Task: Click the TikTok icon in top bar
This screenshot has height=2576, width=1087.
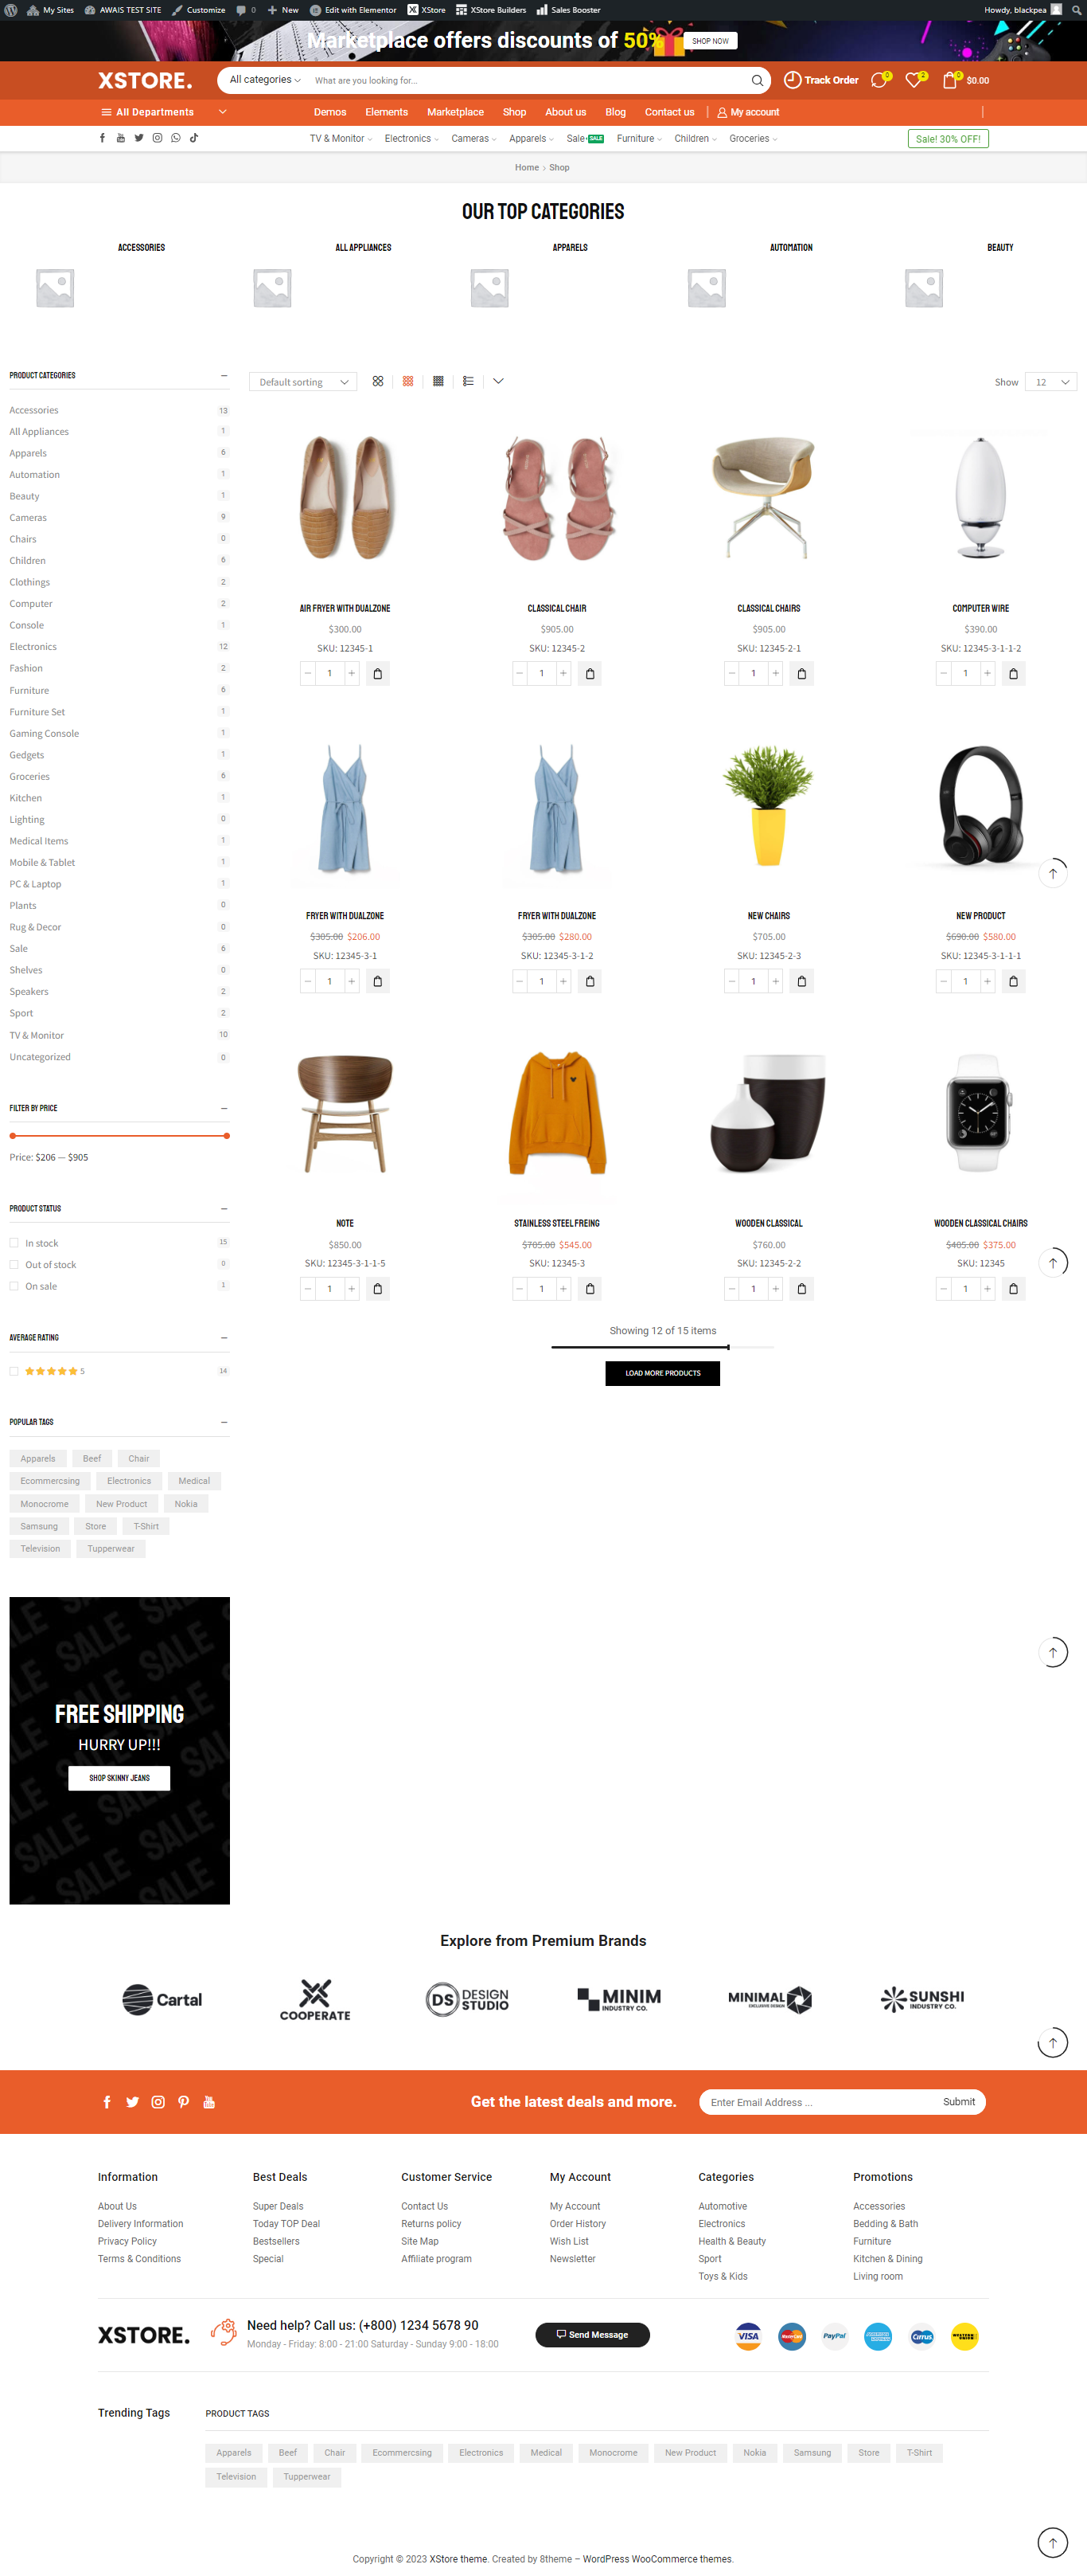Action: tap(194, 138)
